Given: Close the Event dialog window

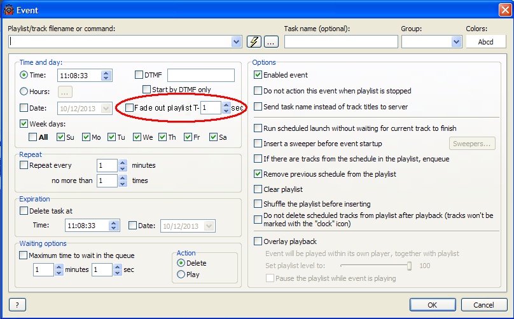Looking at the screenshot, I should pos(505,10).
